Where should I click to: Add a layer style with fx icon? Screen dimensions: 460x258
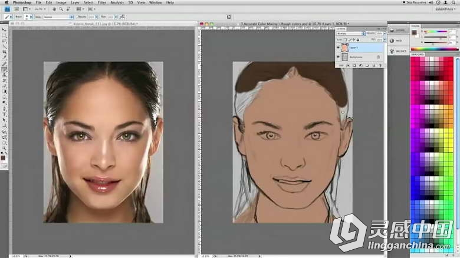click(348, 65)
